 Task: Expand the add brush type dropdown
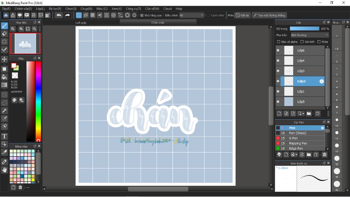296,155
